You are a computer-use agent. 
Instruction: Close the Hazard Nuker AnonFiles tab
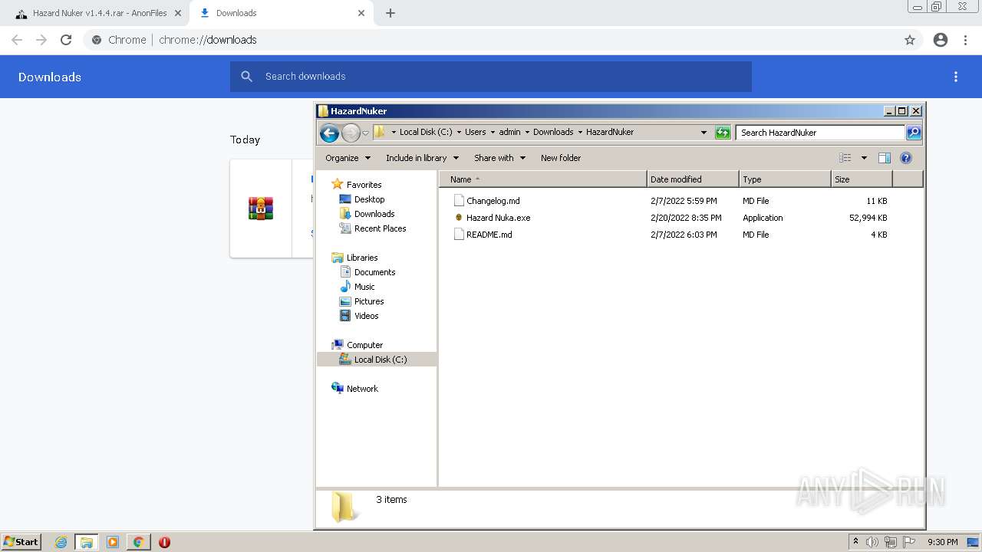click(x=178, y=13)
